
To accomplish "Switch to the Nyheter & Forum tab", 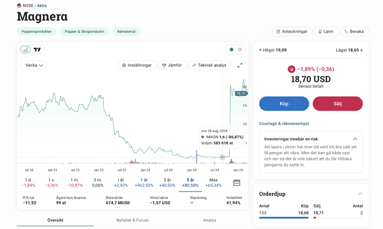I will [x=132, y=220].
